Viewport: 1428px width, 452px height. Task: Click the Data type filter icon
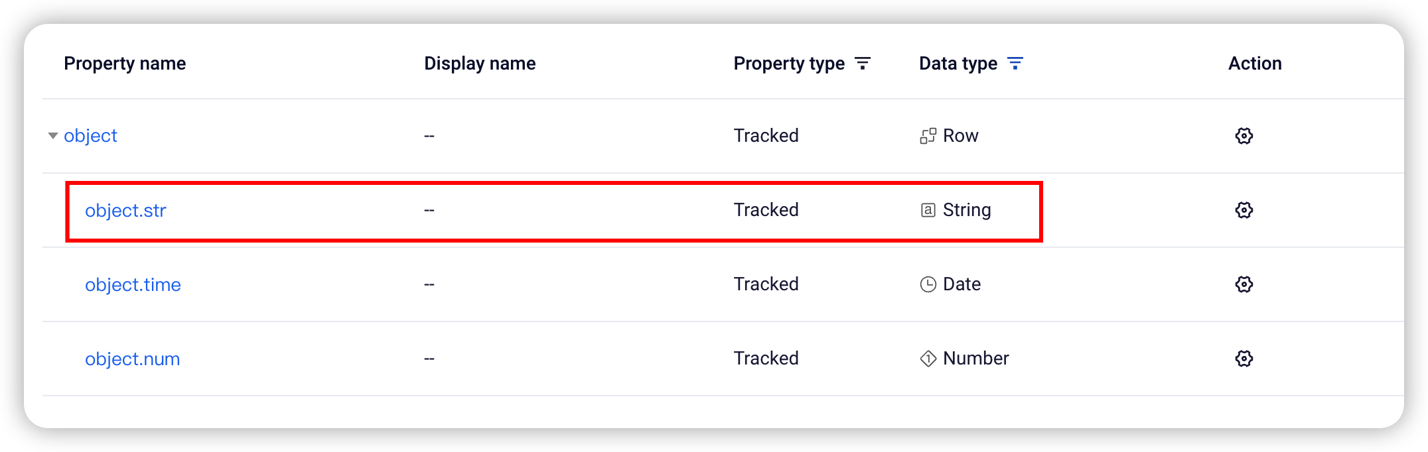(x=1015, y=64)
